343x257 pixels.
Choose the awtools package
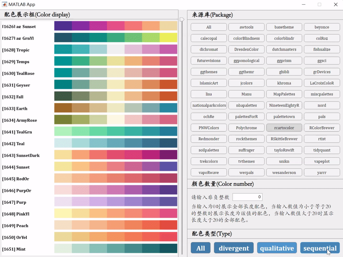tap(247, 27)
